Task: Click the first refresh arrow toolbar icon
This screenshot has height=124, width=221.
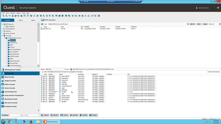Action: pyautogui.click(x=92, y=16)
